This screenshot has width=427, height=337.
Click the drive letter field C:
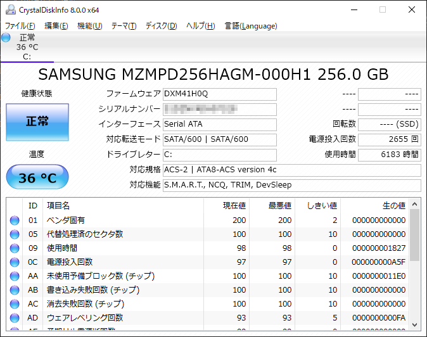click(220, 155)
